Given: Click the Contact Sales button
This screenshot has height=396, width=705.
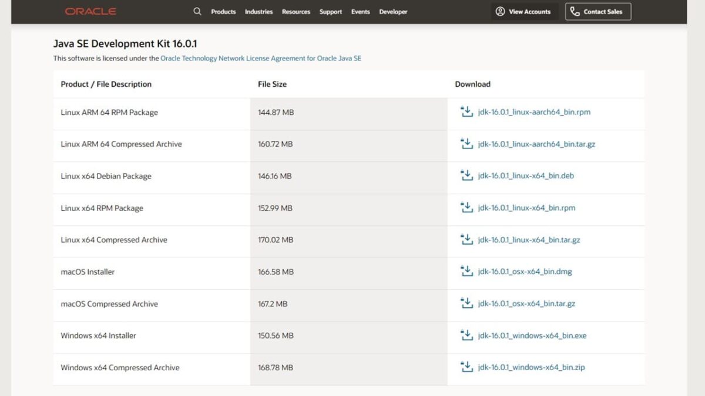Looking at the screenshot, I should click(x=598, y=12).
